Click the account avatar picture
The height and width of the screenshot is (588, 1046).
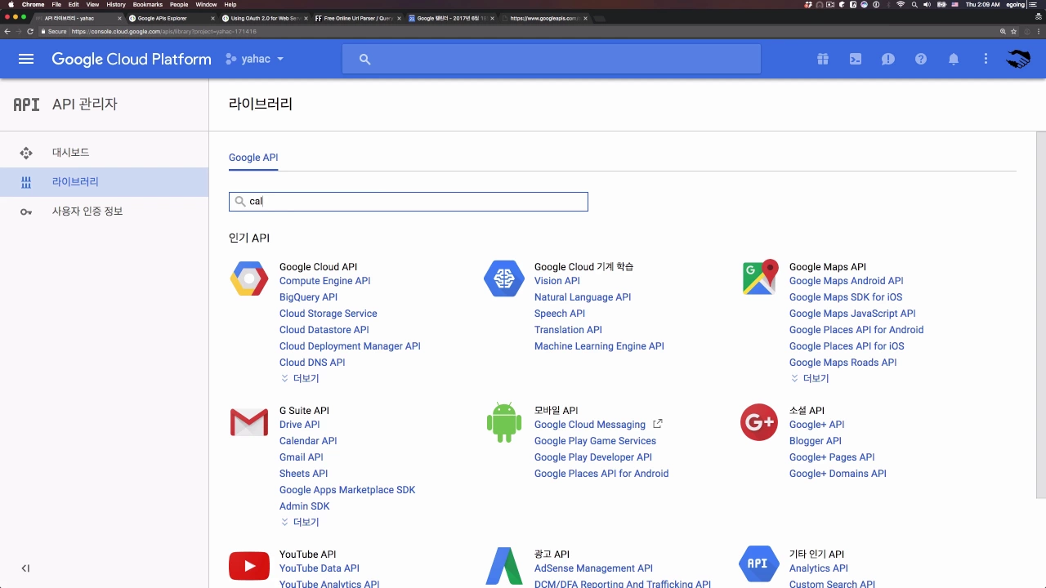tap(1018, 59)
